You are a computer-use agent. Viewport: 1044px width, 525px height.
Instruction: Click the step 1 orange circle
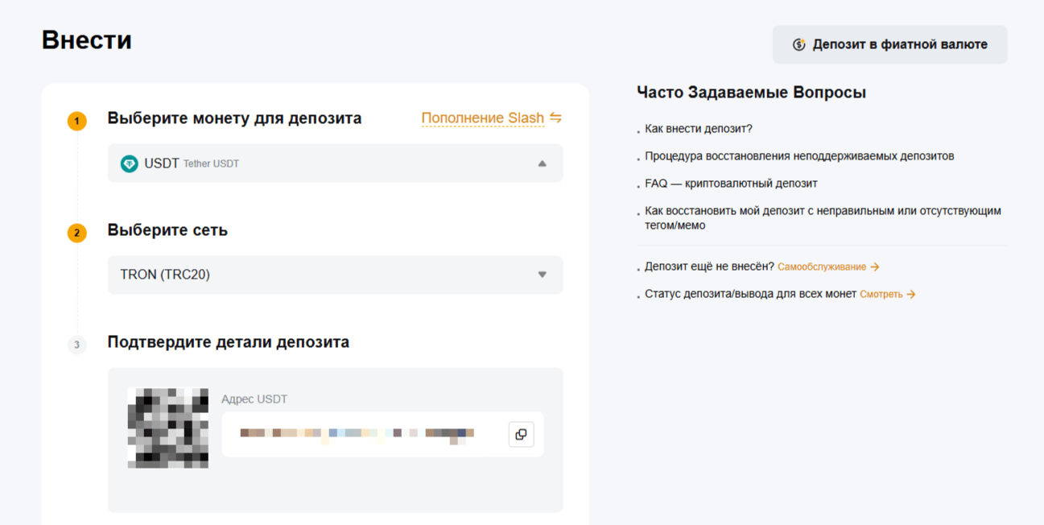click(x=77, y=122)
